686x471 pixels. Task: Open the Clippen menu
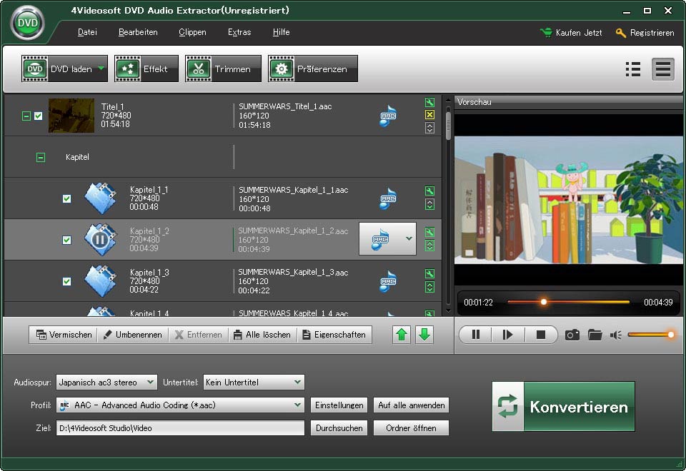192,32
